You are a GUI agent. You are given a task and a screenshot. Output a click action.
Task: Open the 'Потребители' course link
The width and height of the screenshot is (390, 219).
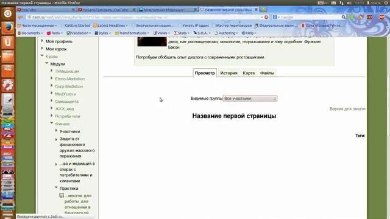click(x=68, y=116)
